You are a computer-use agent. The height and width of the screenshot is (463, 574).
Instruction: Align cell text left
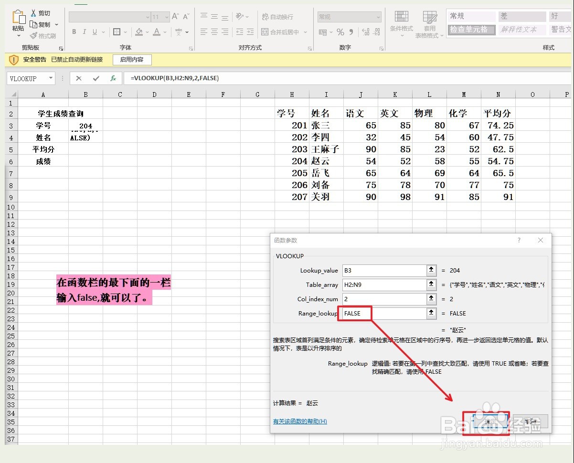tap(204, 32)
